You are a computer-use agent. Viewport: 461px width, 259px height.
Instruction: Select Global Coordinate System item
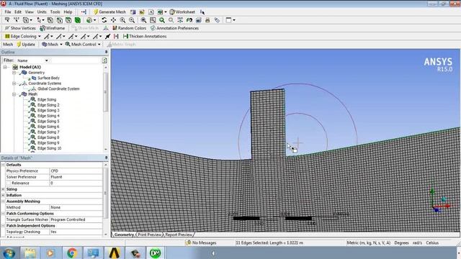58,88
